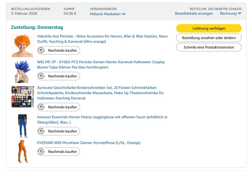Open Bestelldetails anzeigen link
The width and height of the screenshot is (250, 171).
[x=194, y=13]
